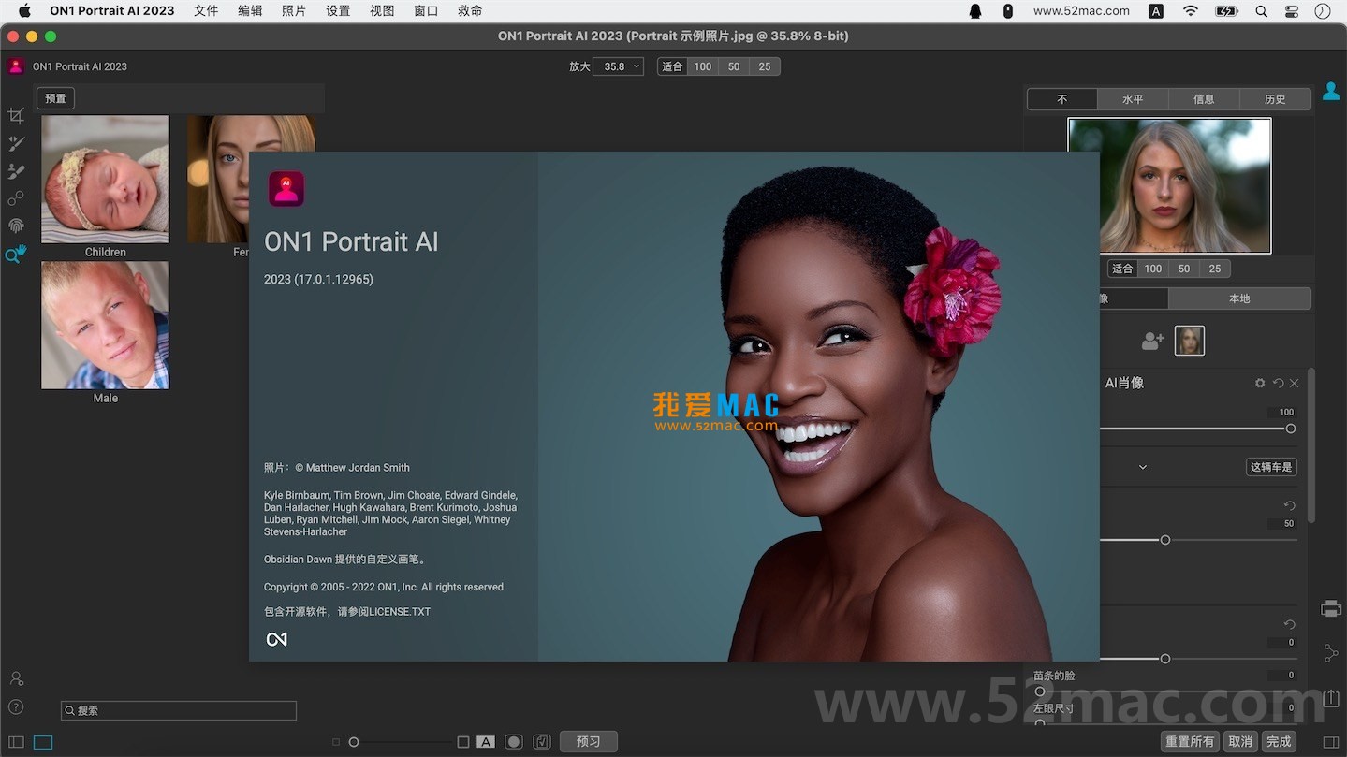Screen dimensions: 1347x757
Task: Open the help question mark icon
Action: (16, 706)
